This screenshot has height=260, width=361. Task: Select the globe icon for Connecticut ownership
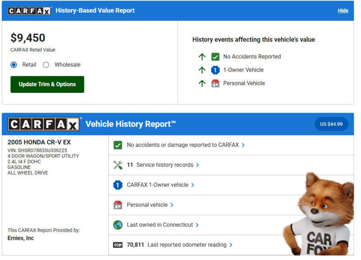(x=118, y=224)
